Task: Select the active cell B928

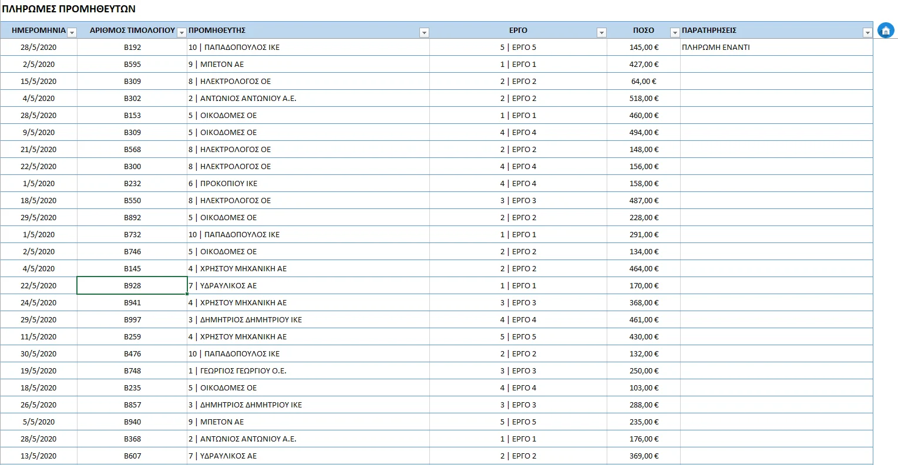Action: 132,285
